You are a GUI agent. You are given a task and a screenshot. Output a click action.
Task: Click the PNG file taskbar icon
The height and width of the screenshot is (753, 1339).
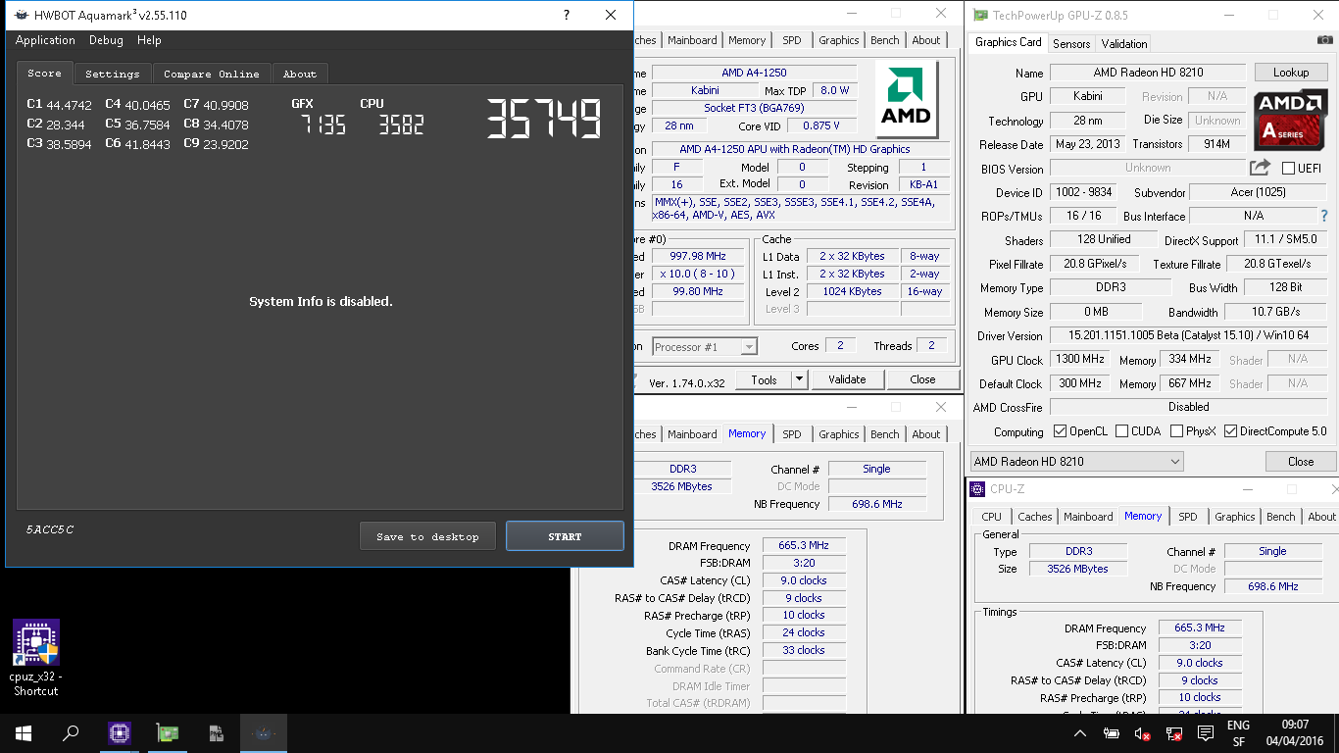click(x=216, y=733)
